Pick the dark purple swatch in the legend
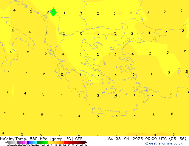The image size is (189, 146). coord(18,142)
